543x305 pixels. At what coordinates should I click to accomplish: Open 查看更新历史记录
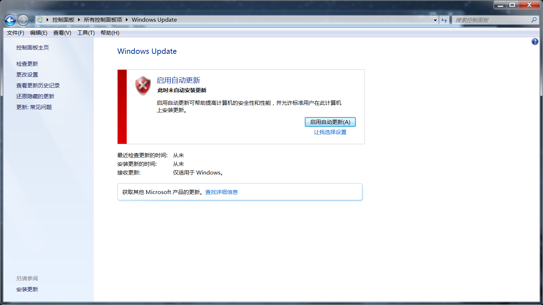click(38, 86)
